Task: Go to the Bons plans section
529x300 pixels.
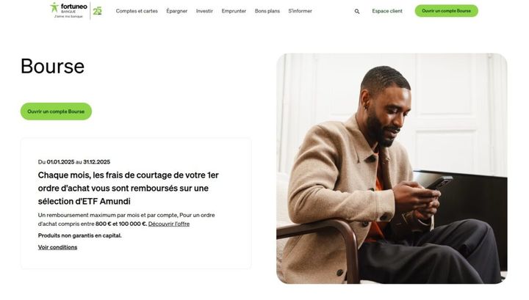Action: pyautogui.click(x=267, y=11)
